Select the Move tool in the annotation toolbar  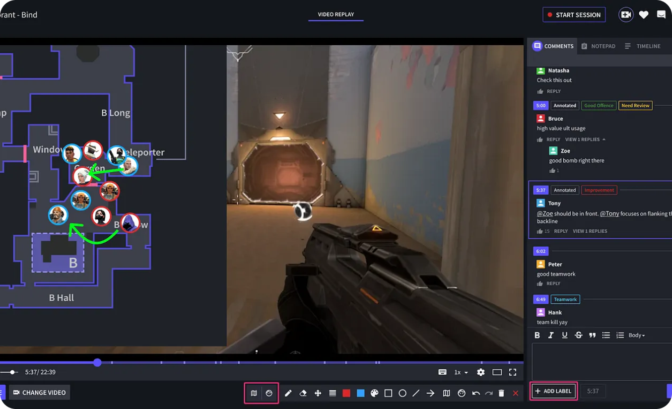[318, 393]
